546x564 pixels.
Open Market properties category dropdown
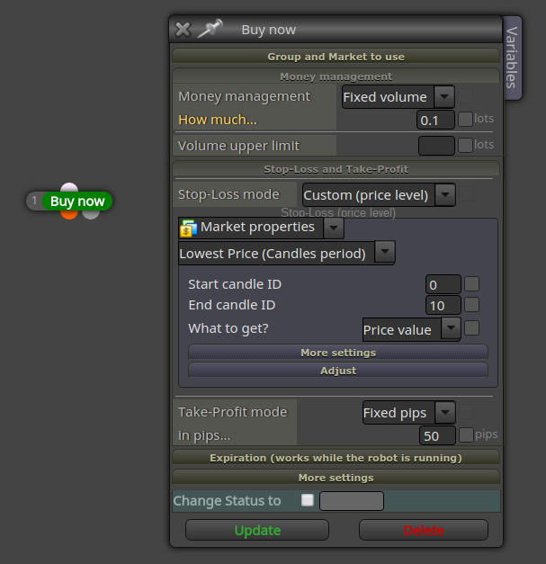click(x=261, y=228)
